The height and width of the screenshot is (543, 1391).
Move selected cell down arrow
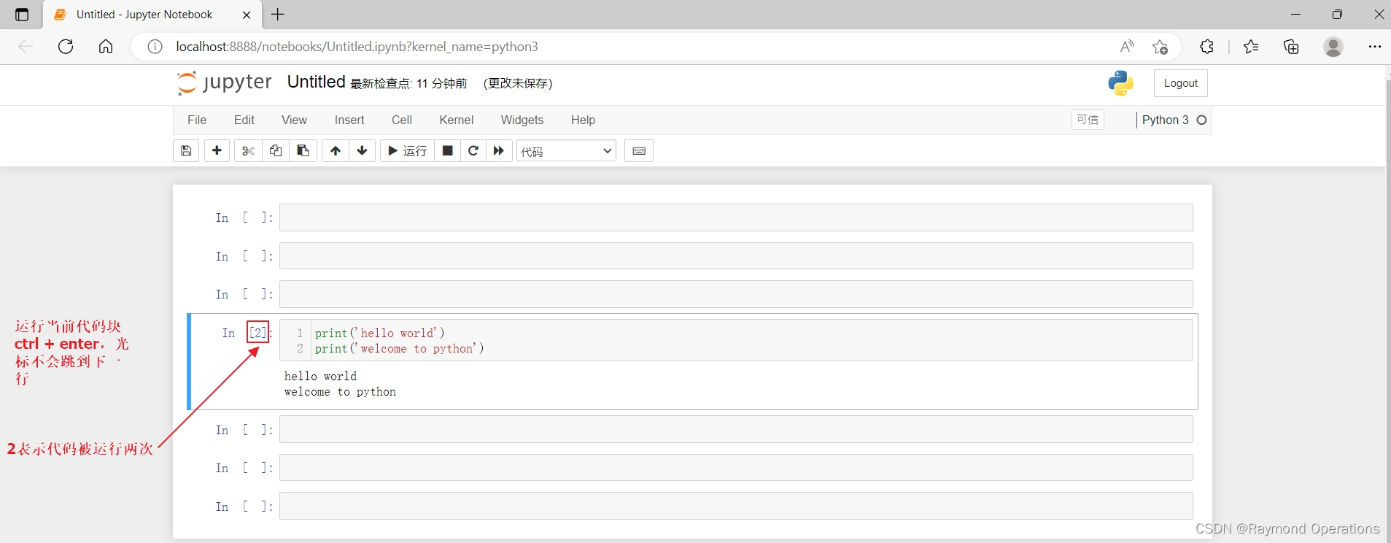363,151
